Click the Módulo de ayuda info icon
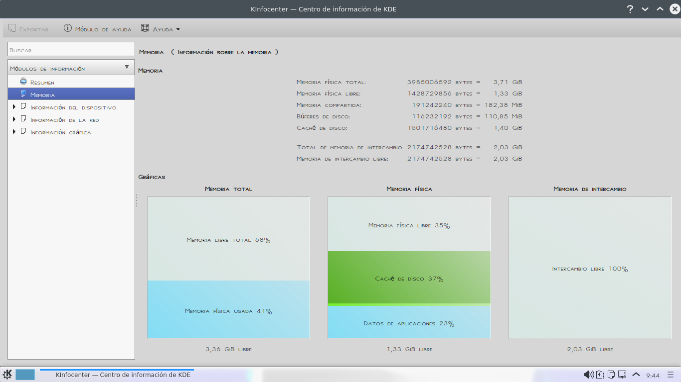Screen dimensions: 681x382 click(68, 28)
